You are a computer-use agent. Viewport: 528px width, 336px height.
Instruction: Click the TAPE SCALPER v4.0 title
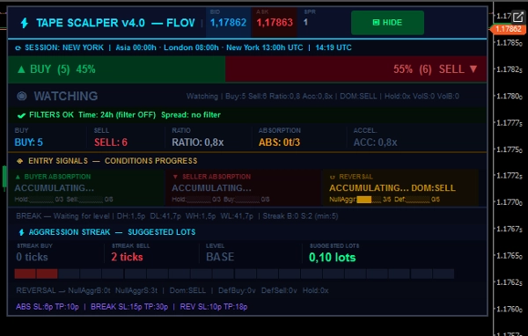coord(91,23)
